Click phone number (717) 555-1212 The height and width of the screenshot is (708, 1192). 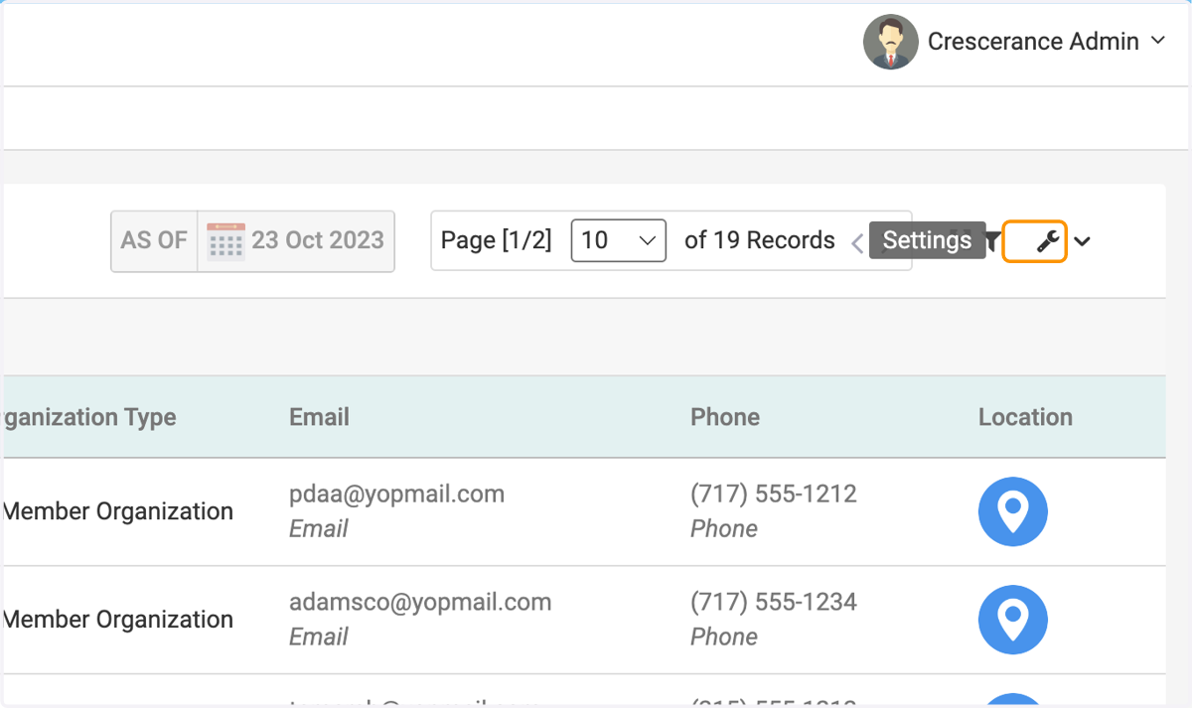coord(774,495)
